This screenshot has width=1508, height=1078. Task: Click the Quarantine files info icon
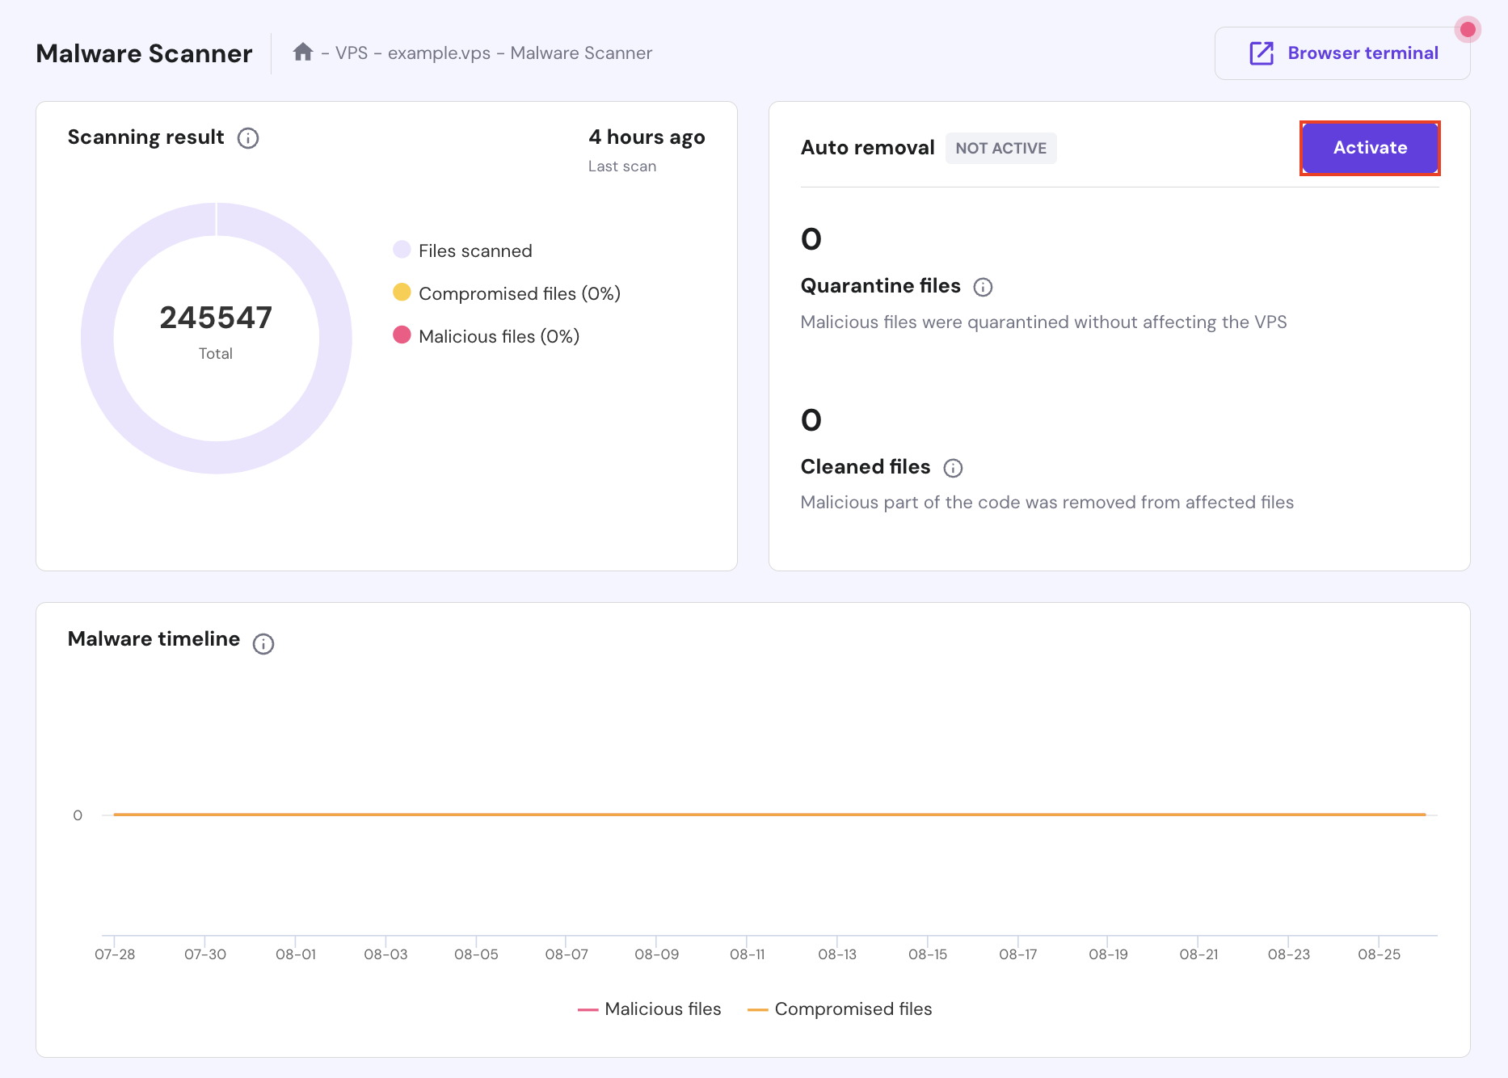point(983,287)
